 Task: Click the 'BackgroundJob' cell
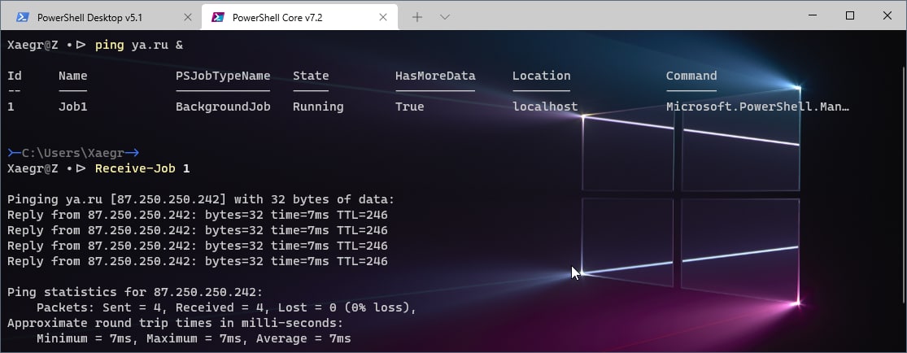tap(223, 107)
